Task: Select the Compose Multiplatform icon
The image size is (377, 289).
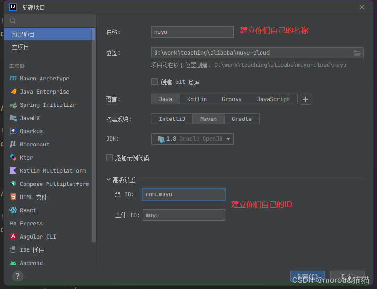Action: (13, 184)
